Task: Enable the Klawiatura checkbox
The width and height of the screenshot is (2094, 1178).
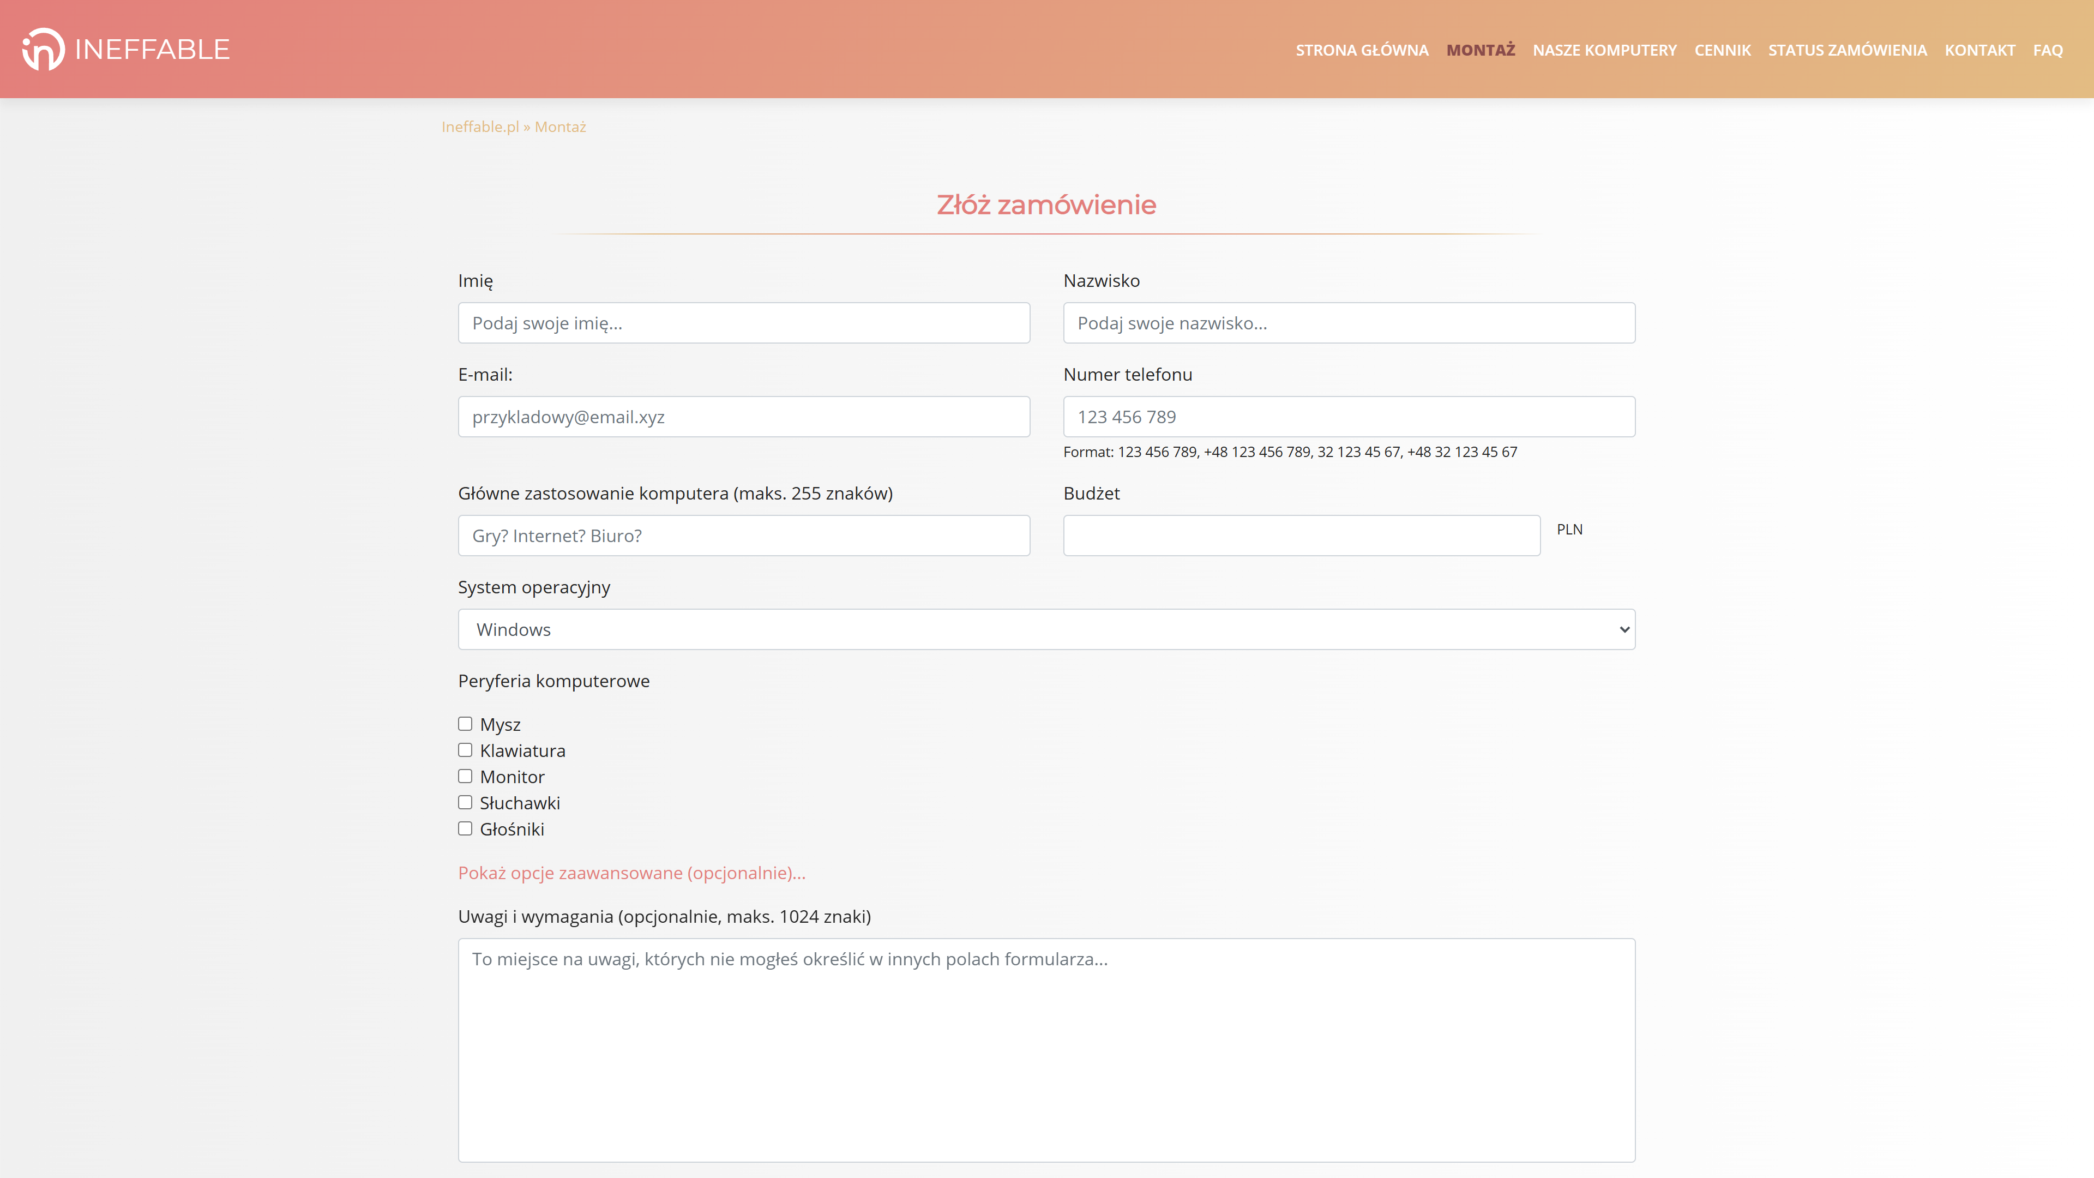Action: pyautogui.click(x=465, y=749)
